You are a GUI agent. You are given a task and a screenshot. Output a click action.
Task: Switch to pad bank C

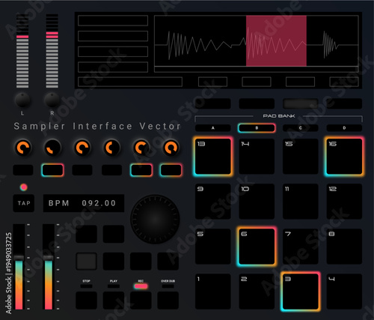pyautogui.click(x=301, y=128)
